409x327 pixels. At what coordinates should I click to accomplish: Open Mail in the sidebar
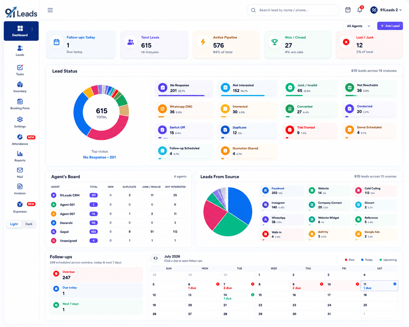click(20, 173)
